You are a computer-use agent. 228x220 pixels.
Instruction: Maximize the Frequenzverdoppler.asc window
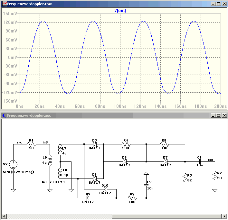[x=218, y=115]
